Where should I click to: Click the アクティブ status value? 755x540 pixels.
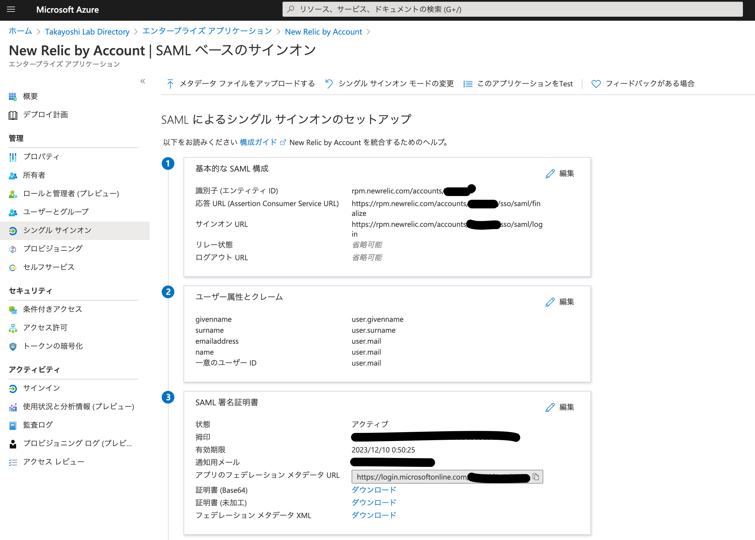[x=370, y=425]
